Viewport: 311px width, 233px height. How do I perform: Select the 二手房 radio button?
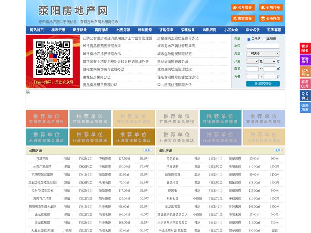pyautogui.click(x=249, y=39)
